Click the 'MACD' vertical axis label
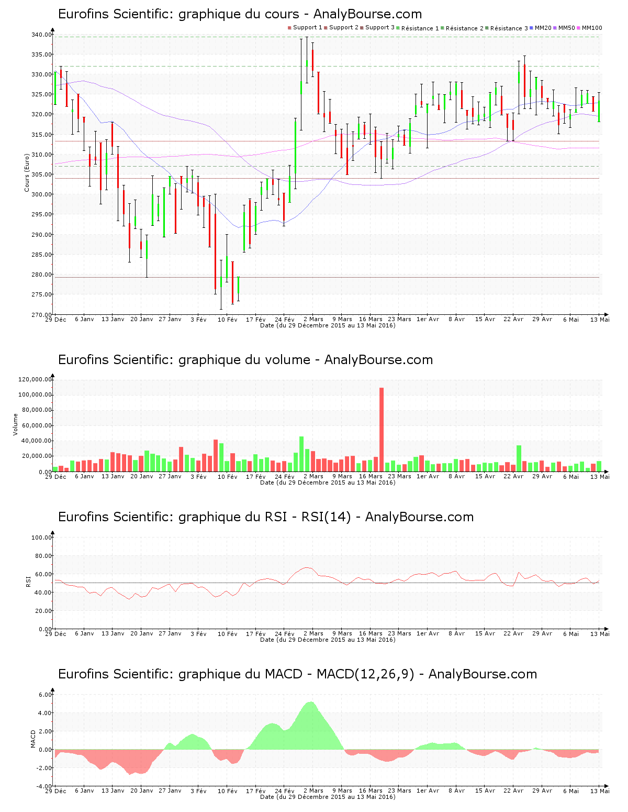 [x=33, y=739]
